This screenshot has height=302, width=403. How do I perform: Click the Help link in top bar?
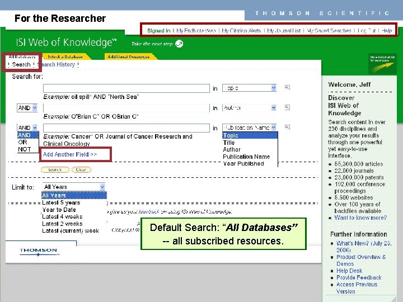(x=387, y=31)
